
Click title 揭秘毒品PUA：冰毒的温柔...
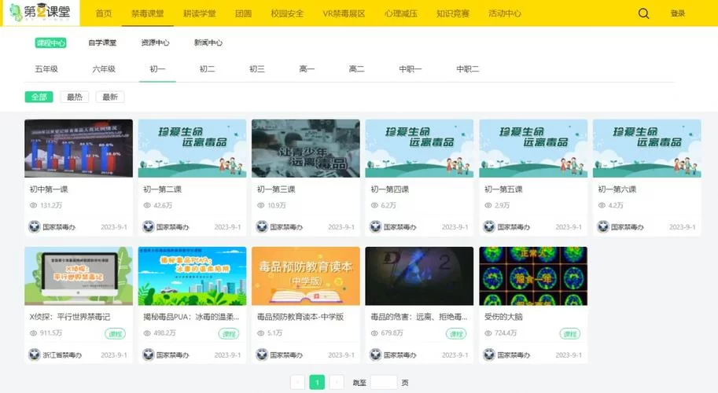[x=191, y=317]
